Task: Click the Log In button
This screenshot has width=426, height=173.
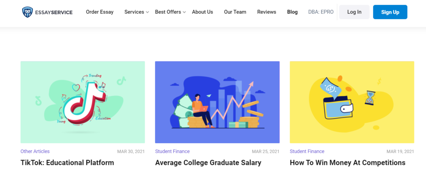Action: 354,12
